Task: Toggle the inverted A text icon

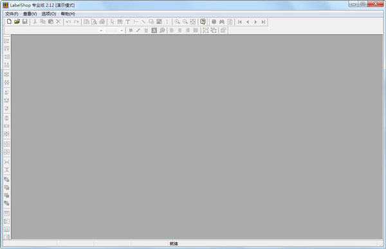Action: 154,30
